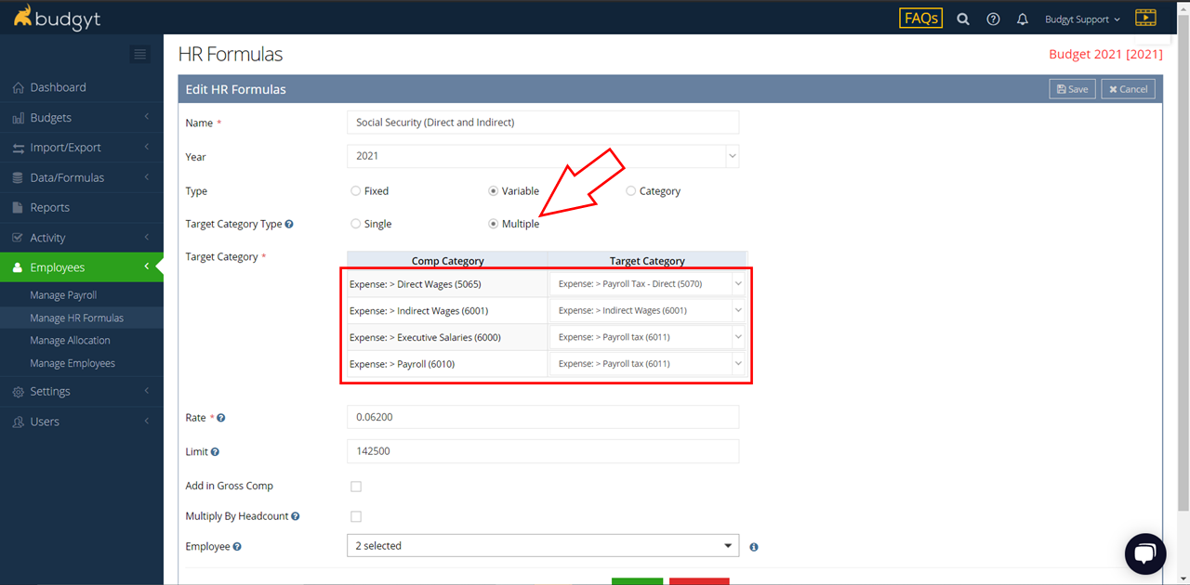Open the Year dropdown

coord(543,156)
